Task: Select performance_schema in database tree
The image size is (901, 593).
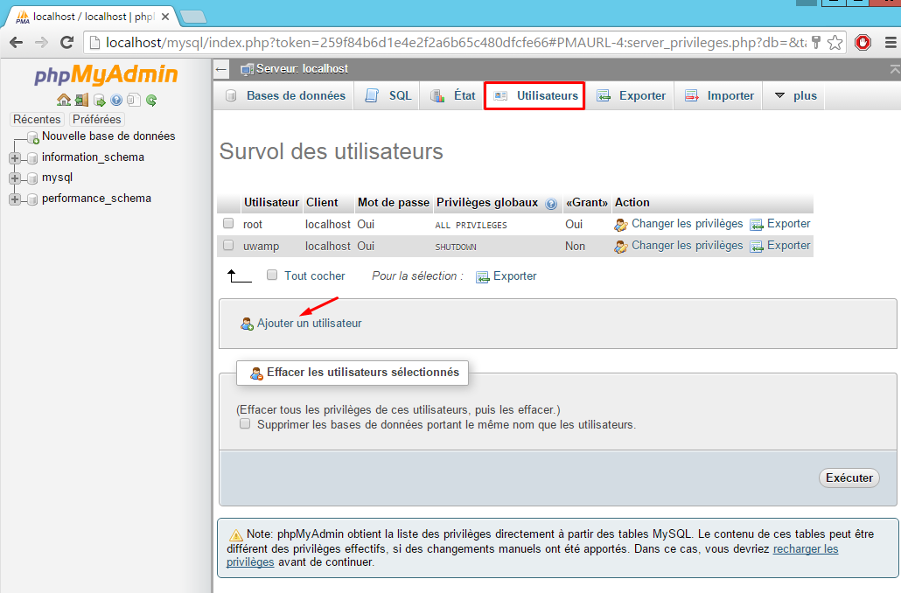Action: point(96,199)
